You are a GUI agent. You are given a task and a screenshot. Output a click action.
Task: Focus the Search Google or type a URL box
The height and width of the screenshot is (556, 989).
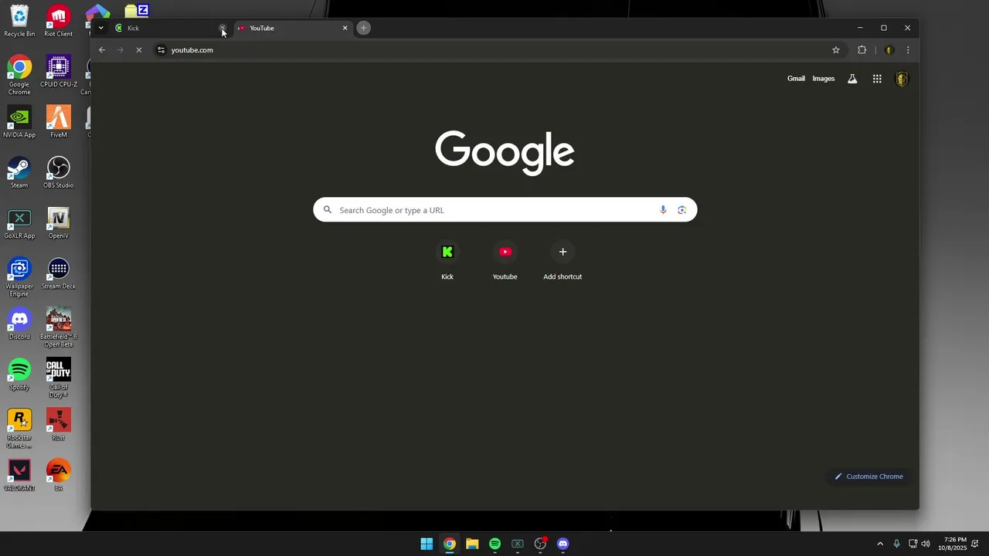point(505,210)
